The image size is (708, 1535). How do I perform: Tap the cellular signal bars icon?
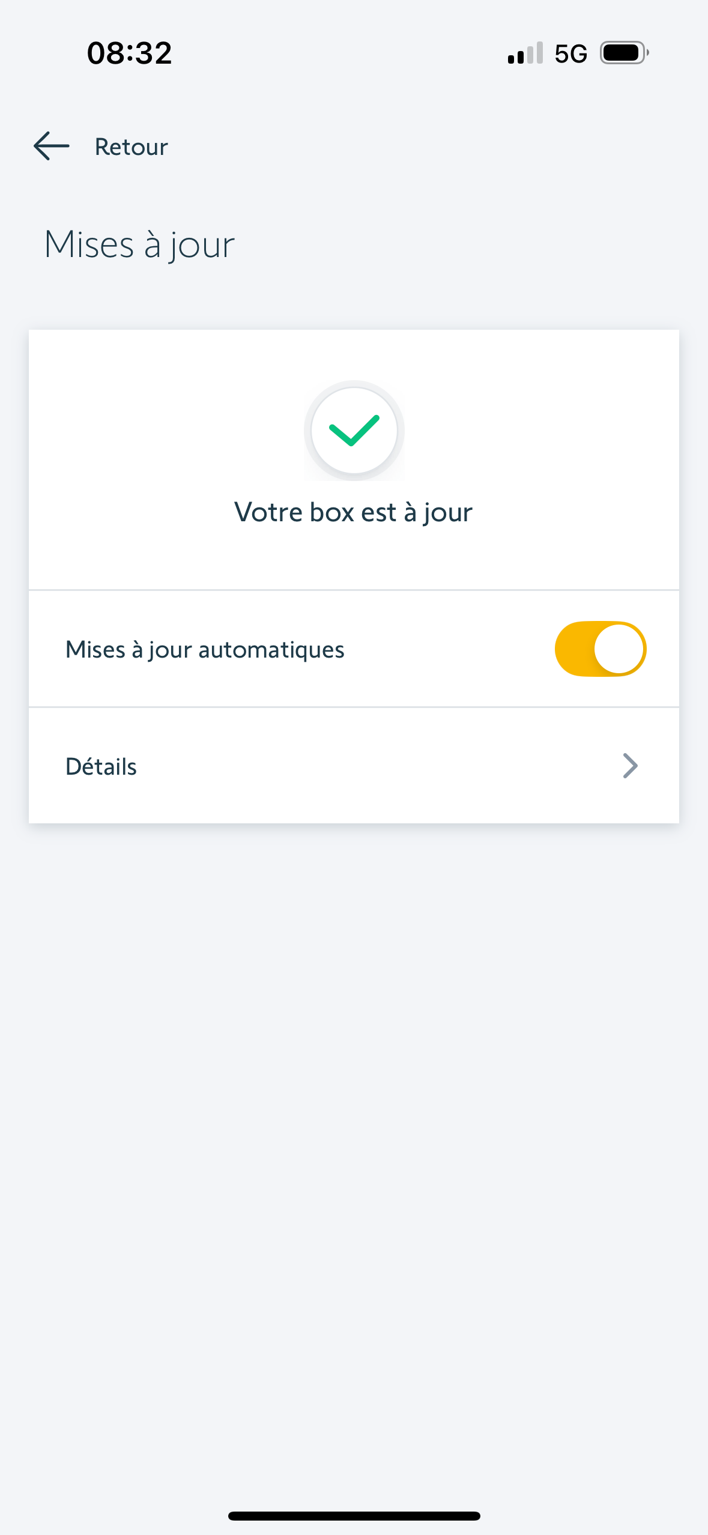coord(525,53)
